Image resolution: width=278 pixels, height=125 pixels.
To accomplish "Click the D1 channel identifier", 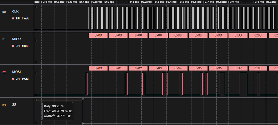I will point(4,39).
